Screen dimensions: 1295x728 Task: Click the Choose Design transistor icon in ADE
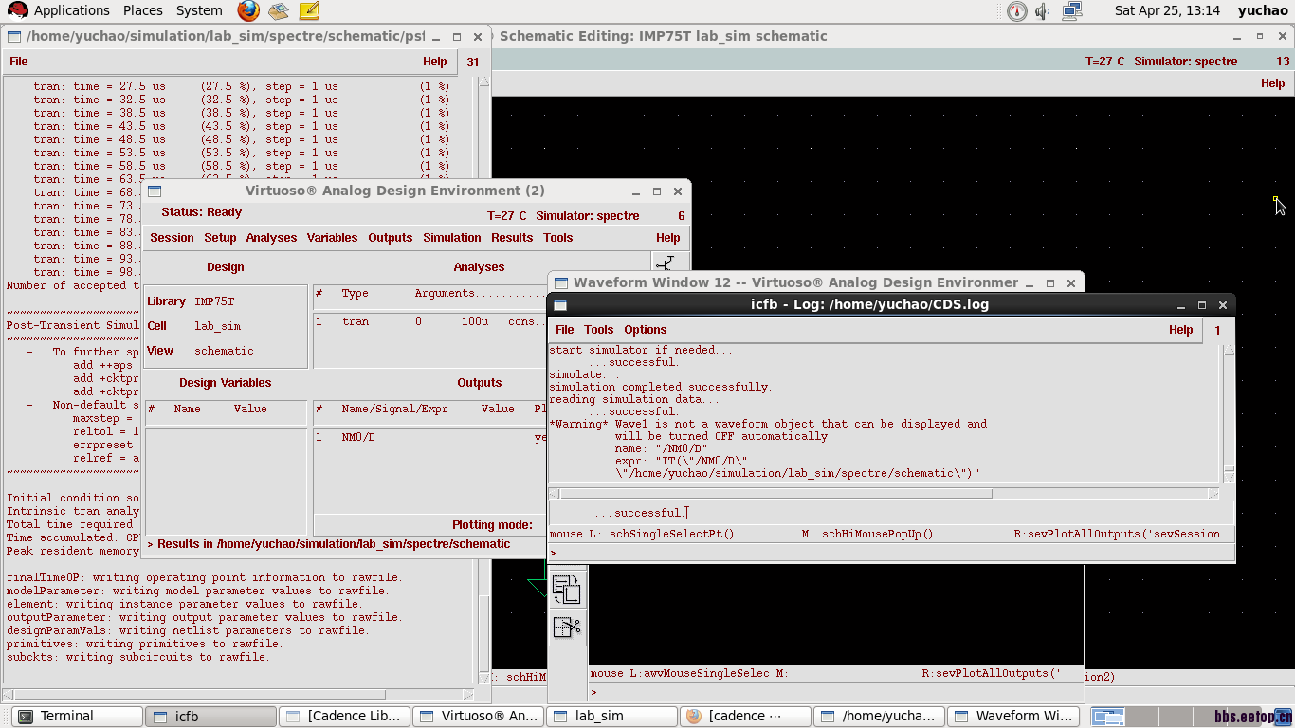(x=666, y=264)
